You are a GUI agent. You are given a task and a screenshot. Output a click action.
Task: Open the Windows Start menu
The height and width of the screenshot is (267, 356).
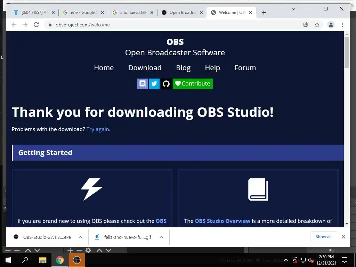point(8,260)
